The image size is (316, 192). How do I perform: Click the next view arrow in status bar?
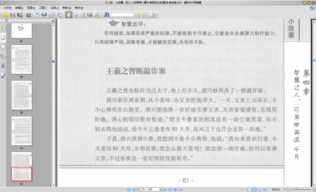point(181,189)
